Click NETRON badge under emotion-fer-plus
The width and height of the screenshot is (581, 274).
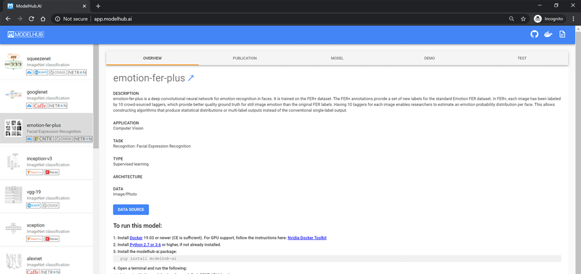point(83,139)
